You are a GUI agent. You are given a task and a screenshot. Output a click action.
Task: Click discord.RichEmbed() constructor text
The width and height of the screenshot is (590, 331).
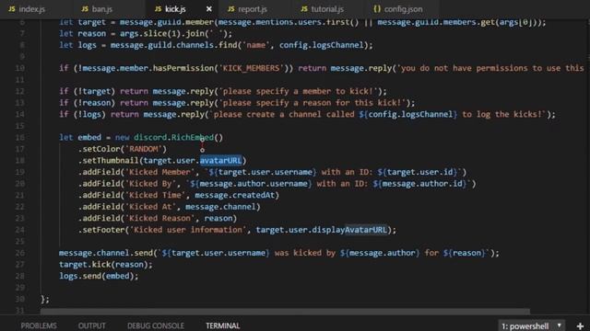click(x=178, y=137)
